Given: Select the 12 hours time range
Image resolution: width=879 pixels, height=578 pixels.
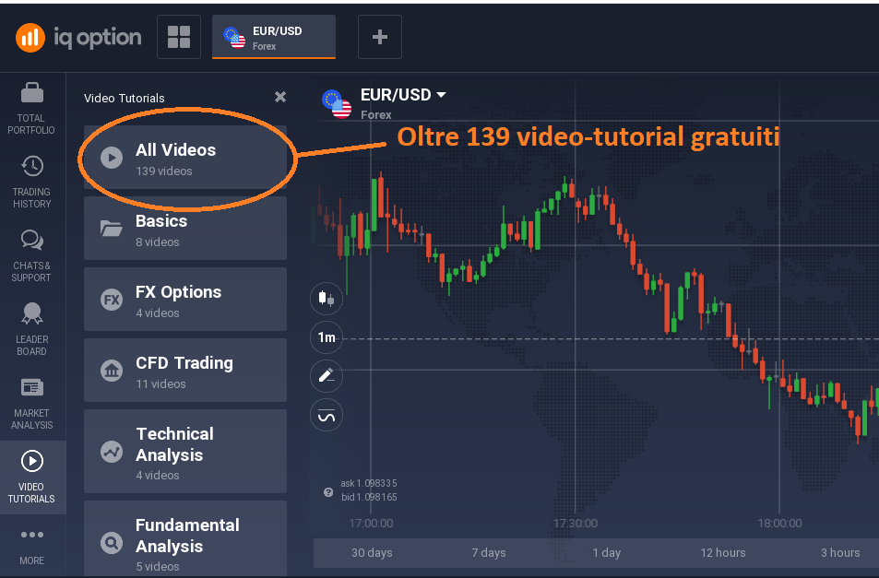Looking at the screenshot, I should click(722, 553).
